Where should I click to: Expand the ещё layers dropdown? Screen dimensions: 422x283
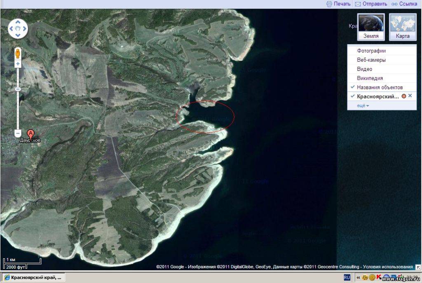point(363,106)
